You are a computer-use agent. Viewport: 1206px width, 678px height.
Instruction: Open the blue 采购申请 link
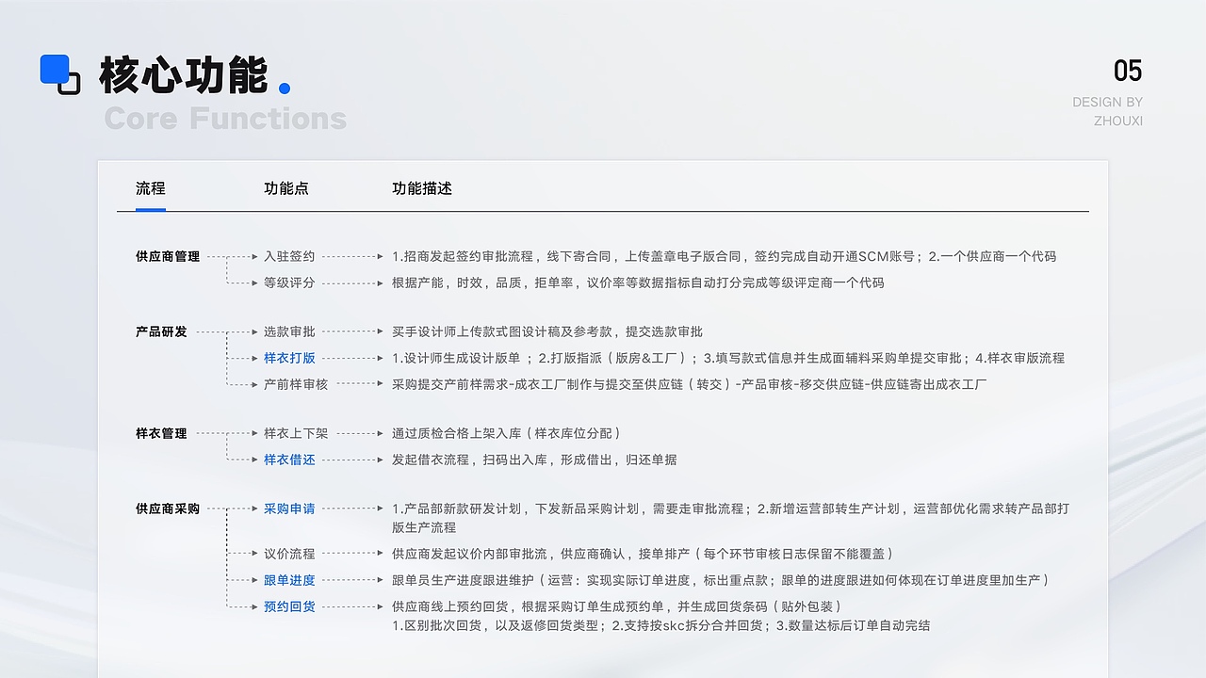click(289, 508)
